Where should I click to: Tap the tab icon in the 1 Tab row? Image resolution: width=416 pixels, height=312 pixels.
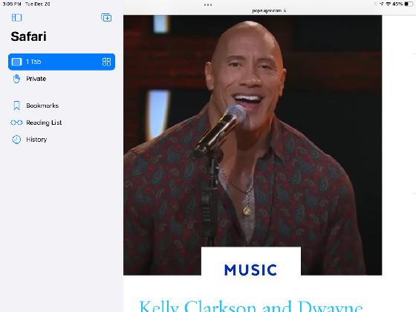pos(16,62)
